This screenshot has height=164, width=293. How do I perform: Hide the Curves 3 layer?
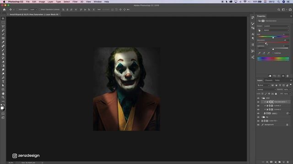[258, 106]
